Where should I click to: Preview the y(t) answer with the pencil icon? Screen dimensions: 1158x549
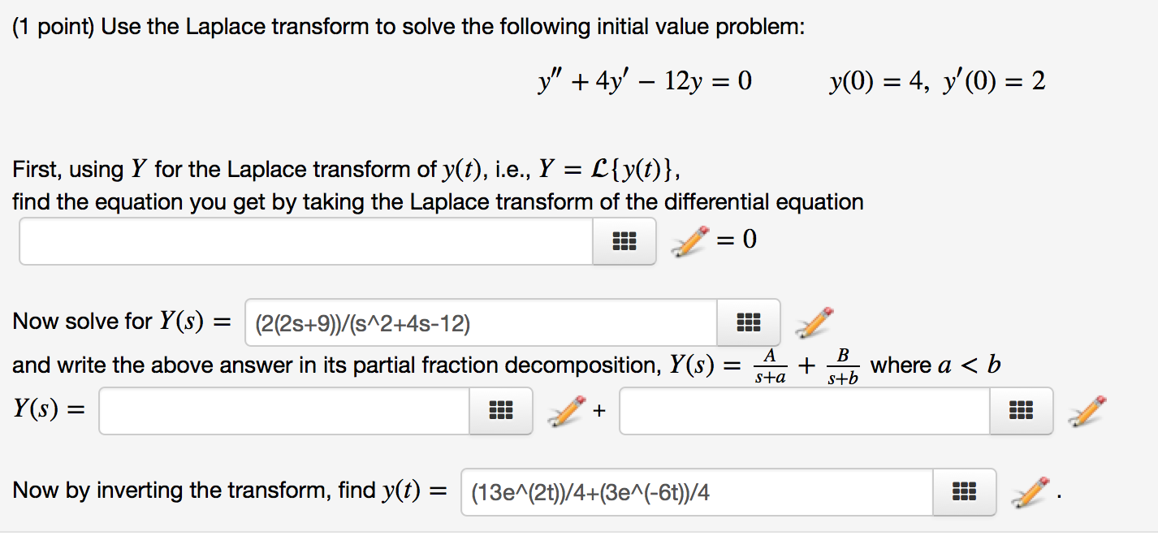click(1027, 491)
